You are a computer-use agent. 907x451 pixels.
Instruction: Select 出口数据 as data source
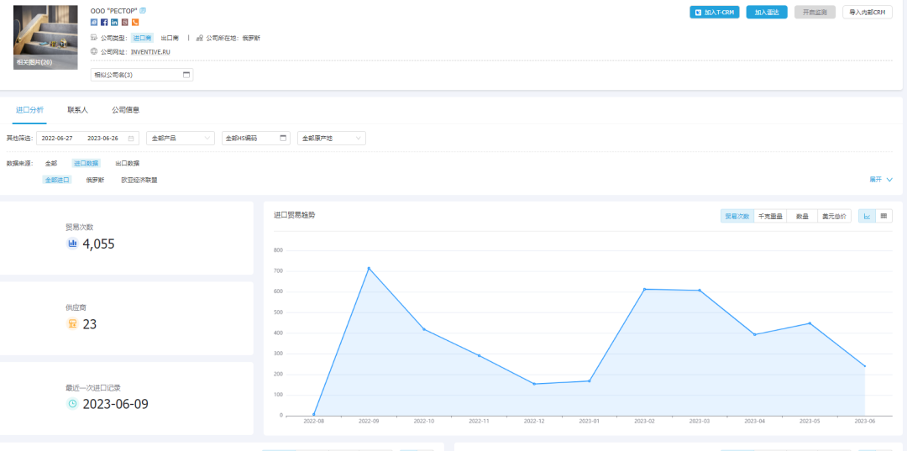(x=127, y=163)
